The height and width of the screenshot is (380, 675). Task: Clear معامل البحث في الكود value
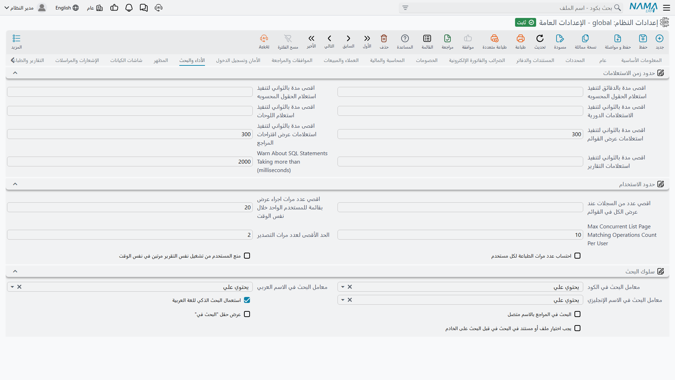[350, 287]
